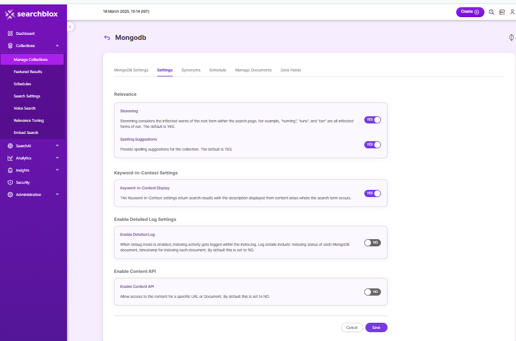Viewport: 516px width, 341px height.
Task: Click the Stemming label
Action: 129,111
